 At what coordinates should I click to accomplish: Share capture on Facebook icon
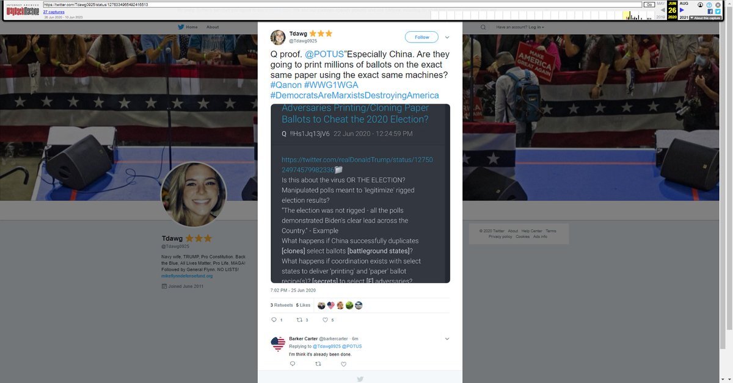[x=710, y=12]
